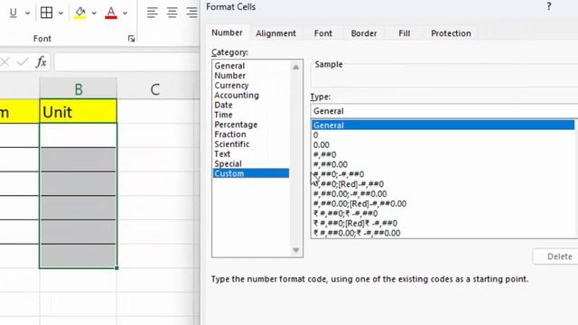
Task: Expand the Borders dropdown arrow
Action: click(x=61, y=14)
